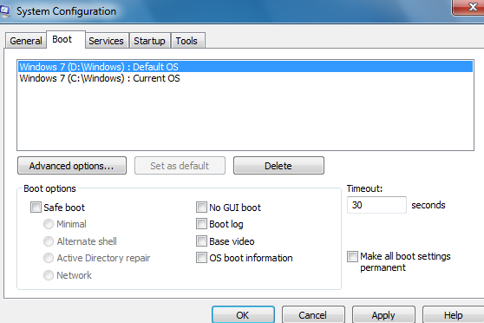Select the Windows 7 (D:\Windows) Default OS entry
The image size is (484, 323).
tap(245, 67)
